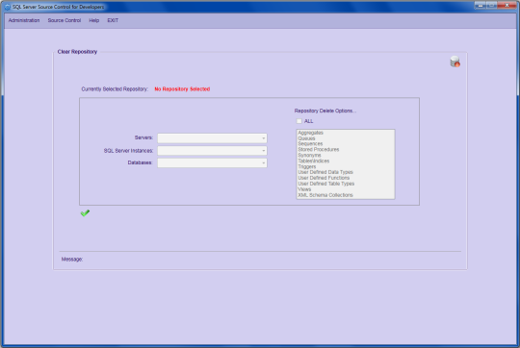The image size is (520, 348).
Task: Select Synonyms in delete options list
Action: click(x=309, y=156)
